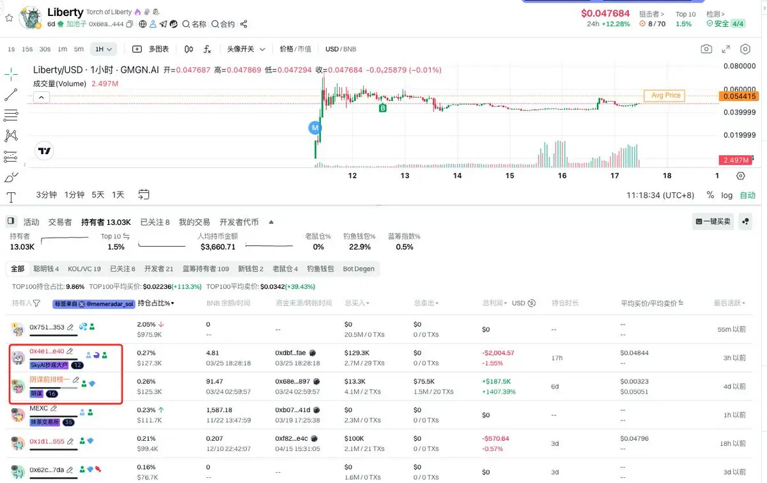
Task: Click the share icon near 合约
Action: pyautogui.click(x=243, y=24)
